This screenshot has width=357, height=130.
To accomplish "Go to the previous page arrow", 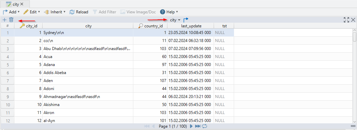I will coord(153,126).
